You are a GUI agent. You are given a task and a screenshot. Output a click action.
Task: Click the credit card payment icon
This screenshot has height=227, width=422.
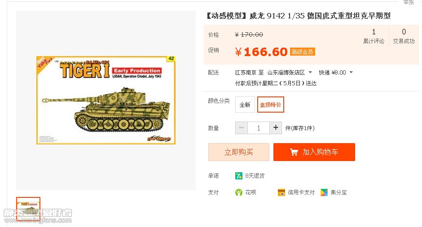[281, 192]
